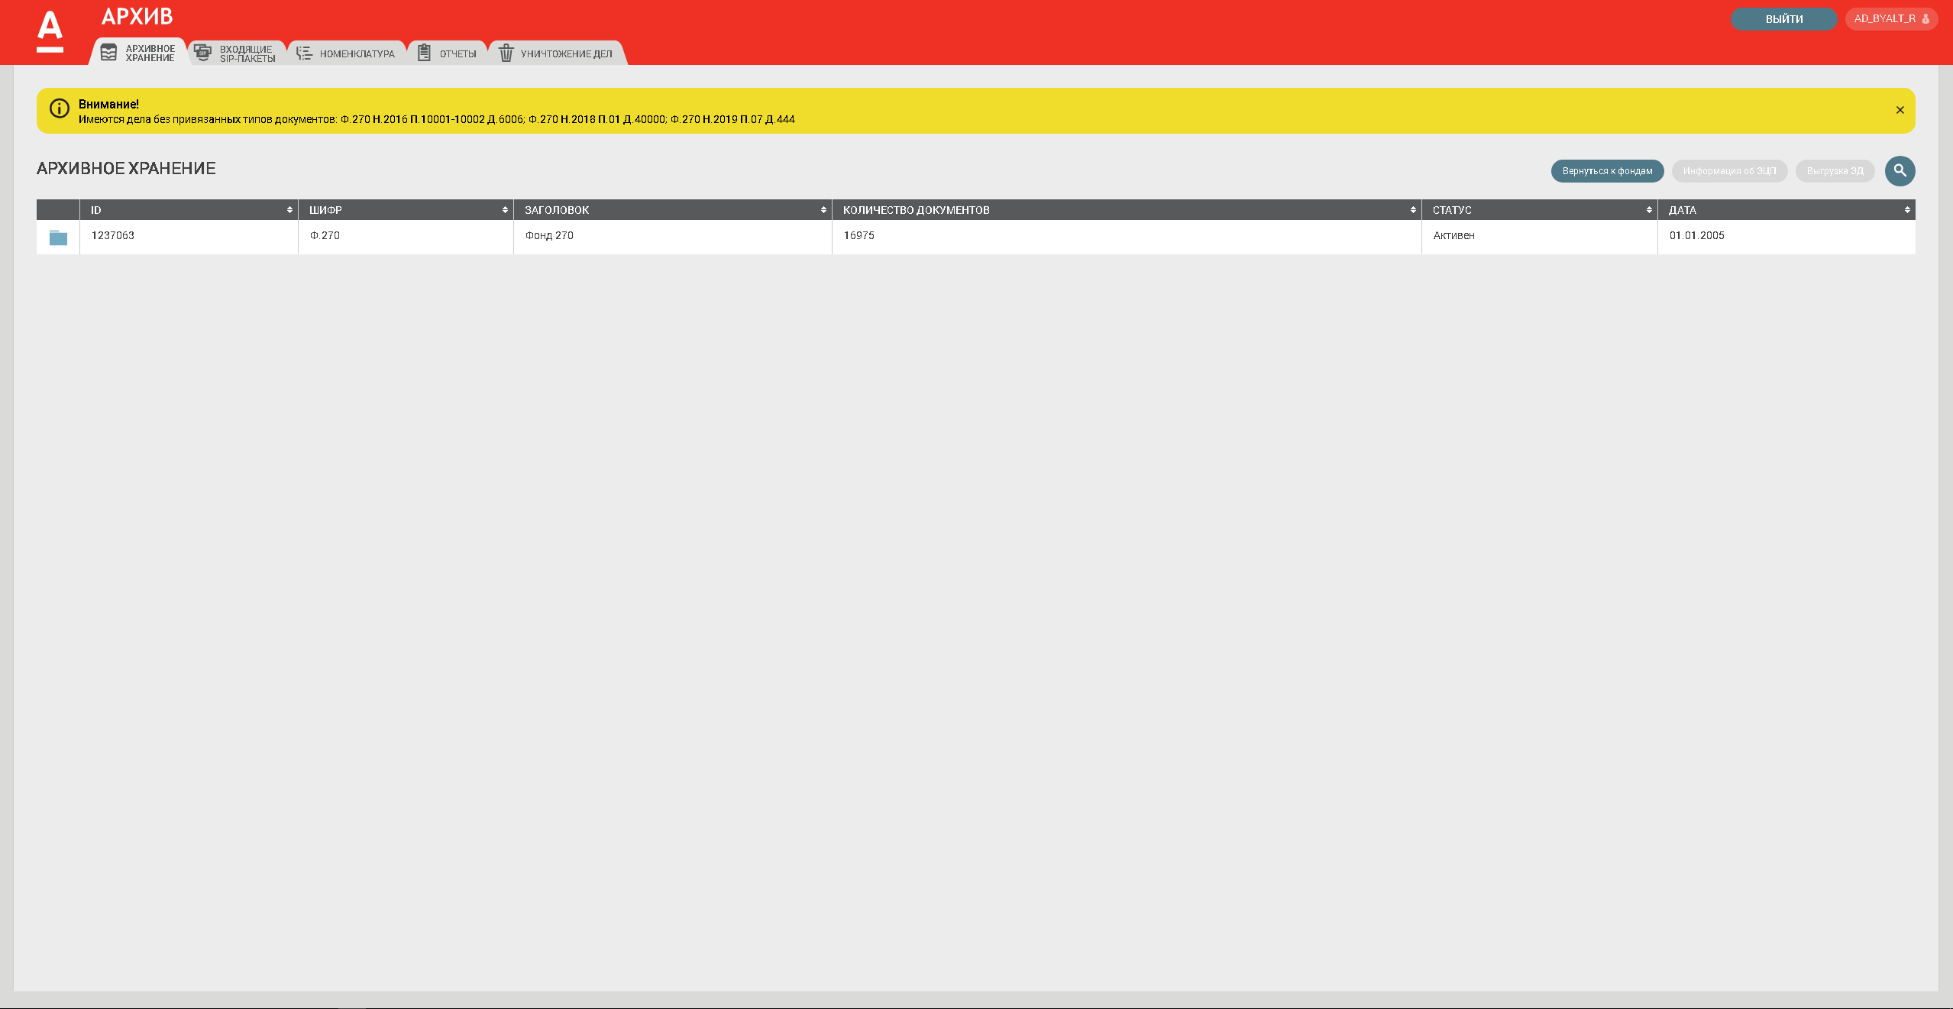Sort by Количество документов arrows
1953x1009 pixels.
1413,210
